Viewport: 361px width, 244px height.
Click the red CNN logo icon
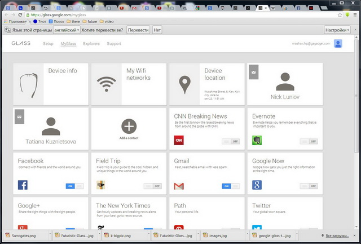tap(179, 140)
